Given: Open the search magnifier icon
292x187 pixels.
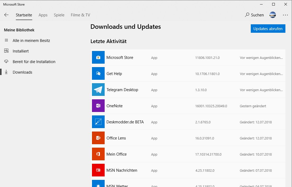Looking at the screenshot, I should [247, 15].
